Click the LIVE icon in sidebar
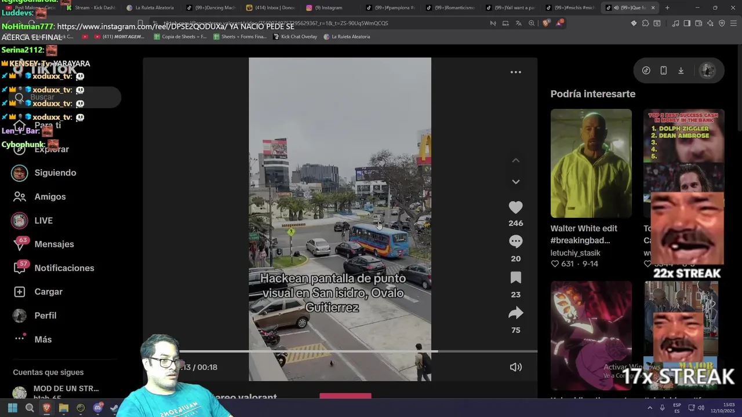 [x=20, y=220]
